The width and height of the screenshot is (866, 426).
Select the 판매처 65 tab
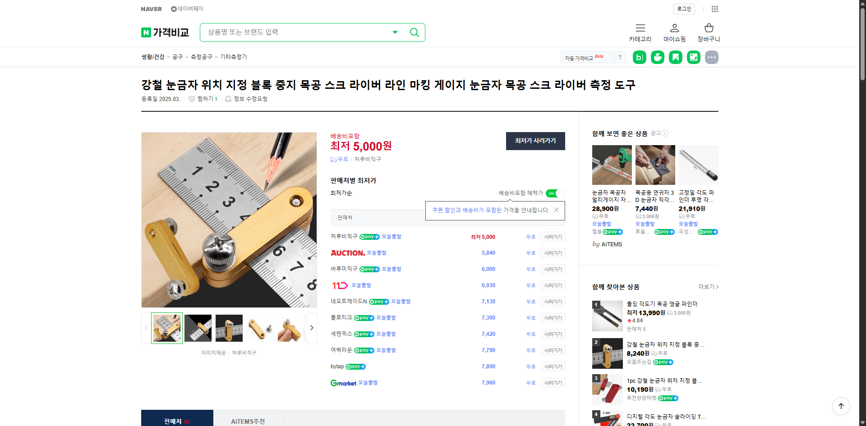[x=177, y=421]
